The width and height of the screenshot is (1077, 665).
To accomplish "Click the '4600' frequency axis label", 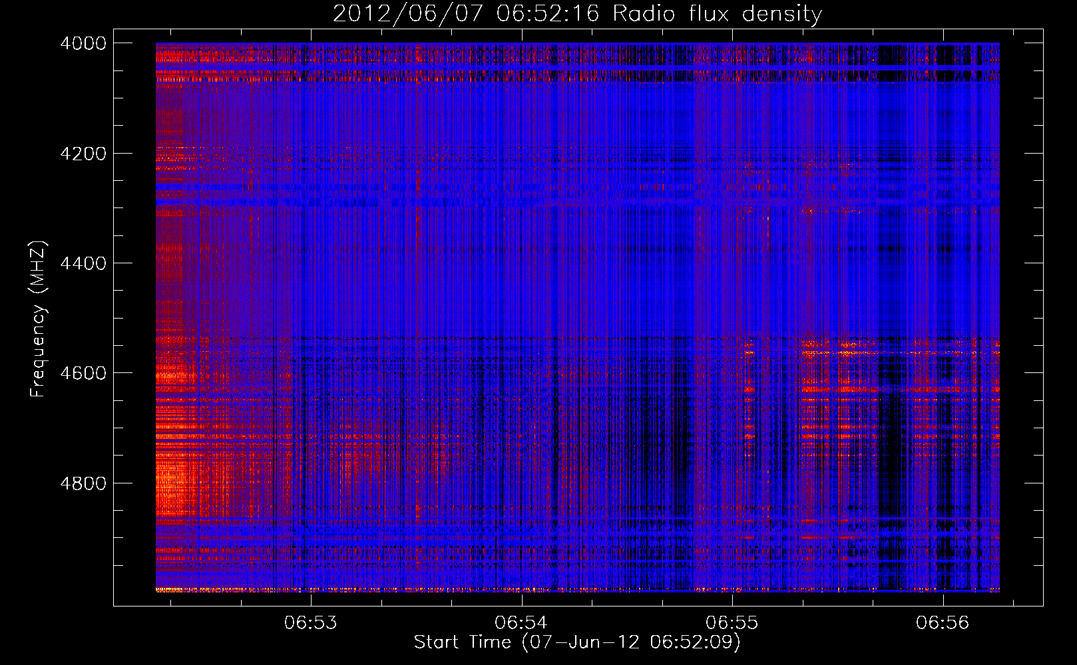I will [x=83, y=373].
